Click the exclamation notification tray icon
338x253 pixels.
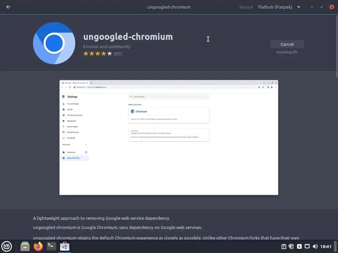tap(284, 246)
